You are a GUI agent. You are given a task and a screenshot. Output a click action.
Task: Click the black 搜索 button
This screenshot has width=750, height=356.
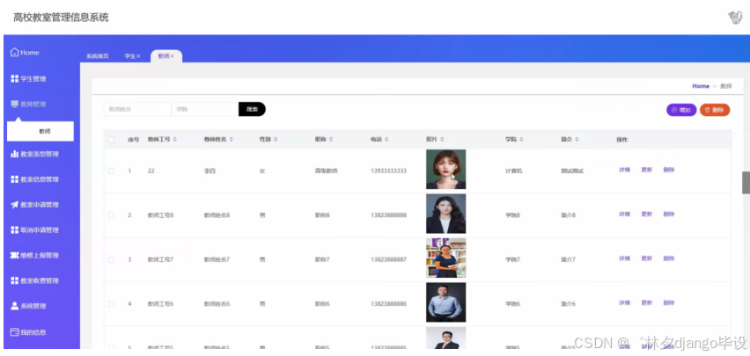tap(252, 109)
